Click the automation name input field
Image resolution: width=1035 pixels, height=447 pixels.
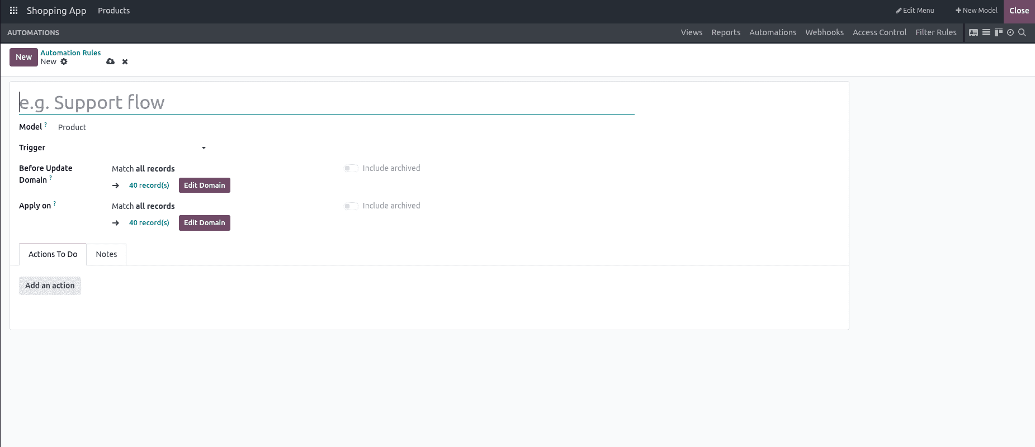coord(327,102)
